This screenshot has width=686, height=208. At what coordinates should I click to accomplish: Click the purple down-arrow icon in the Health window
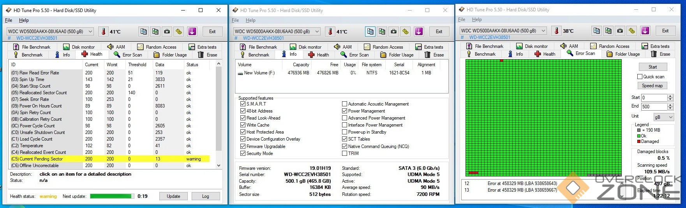(192, 32)
